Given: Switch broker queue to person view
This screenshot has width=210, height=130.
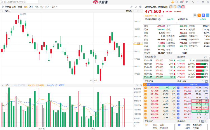Looking at the screenshot, I should (x=199, y=121).
